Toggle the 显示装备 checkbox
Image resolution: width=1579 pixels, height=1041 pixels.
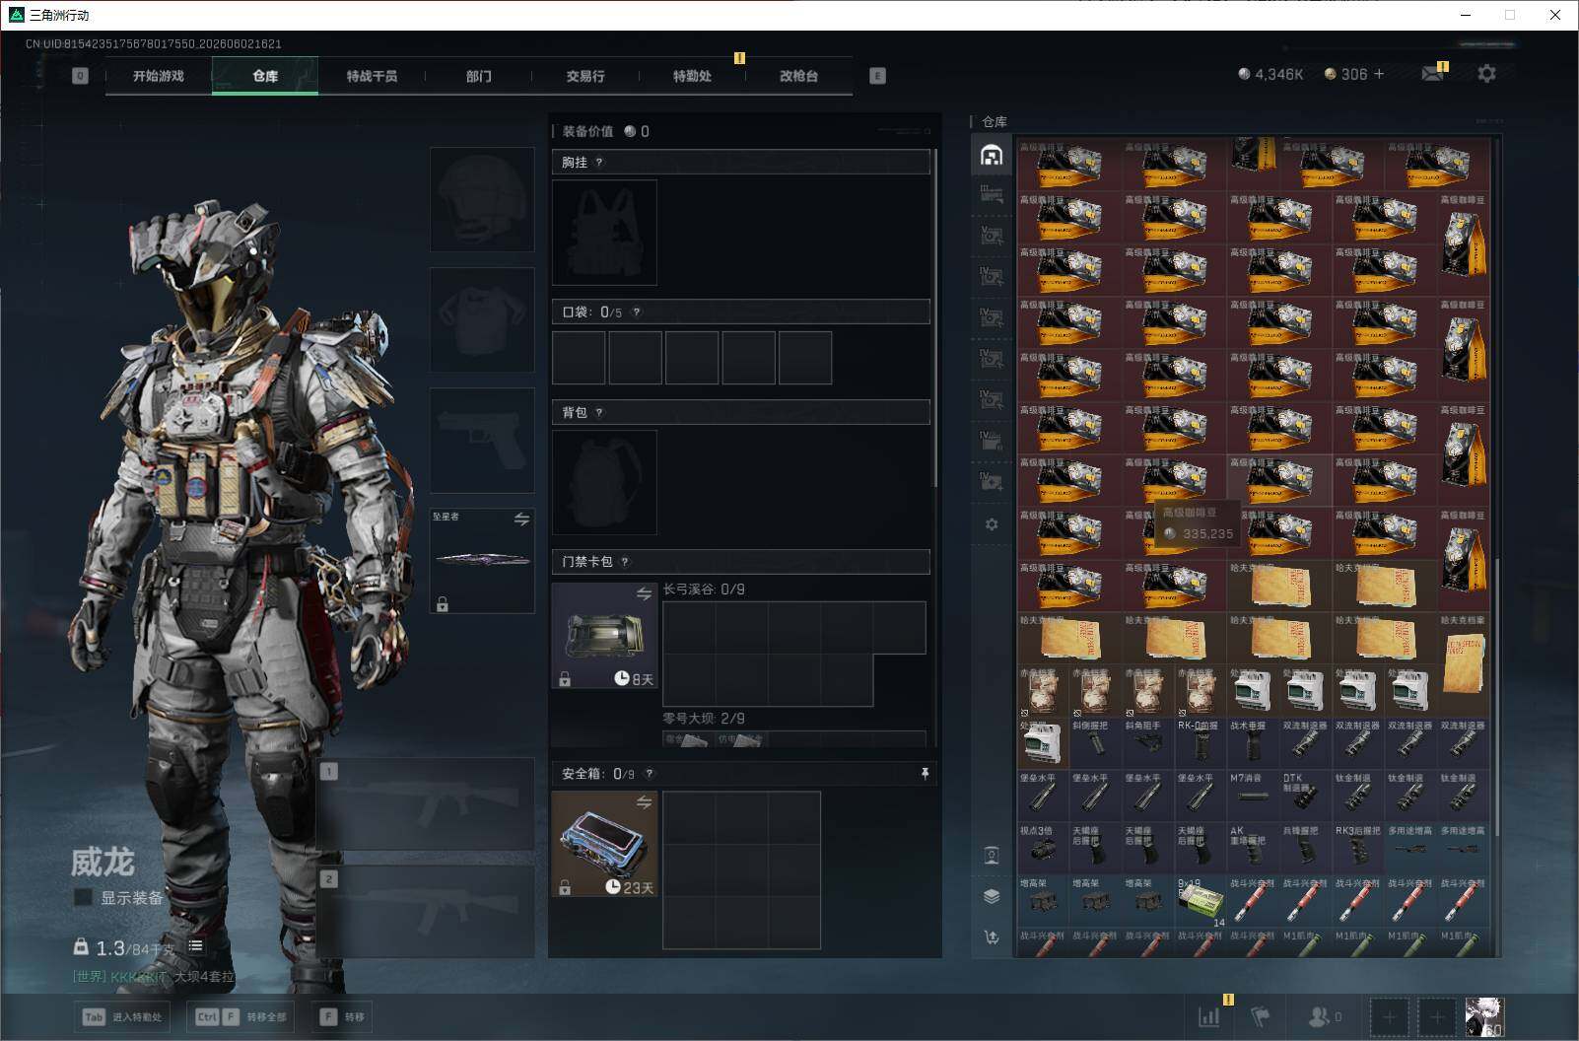coord(84,897)
